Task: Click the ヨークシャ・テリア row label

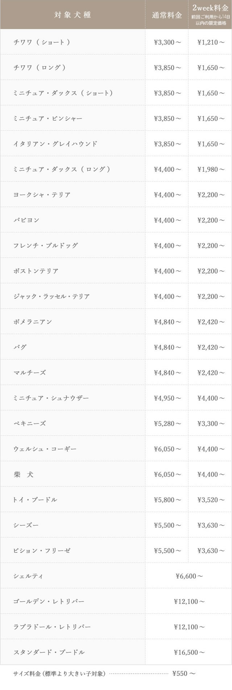Action: click(42, 195)
